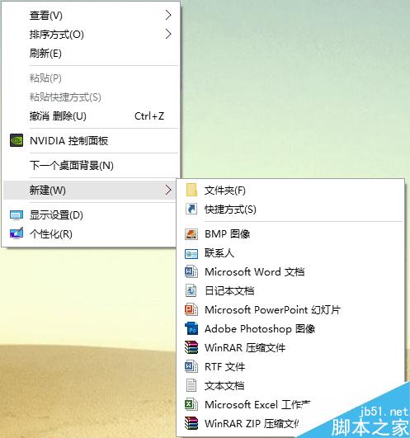Image resolution: width=410 pixels, height=438 pixels.
Task: Click the Word document icon by Microsoft Word 文档
Action: [x=191, y=272]
